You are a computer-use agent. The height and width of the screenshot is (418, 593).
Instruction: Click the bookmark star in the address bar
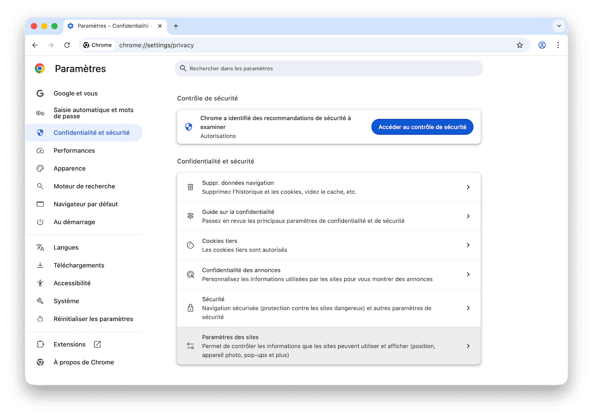pyautogui.click(x=520, y=45)
